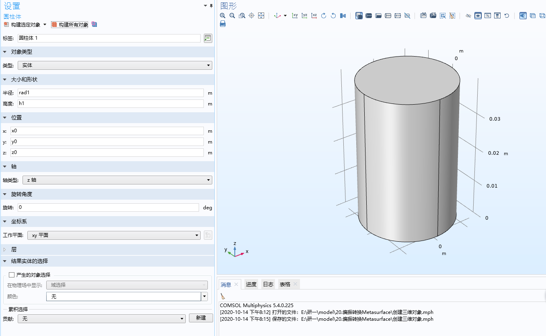Viewport: 546px width, 336px height.
Task: Open the work plane dropdown
Action: 114,235
